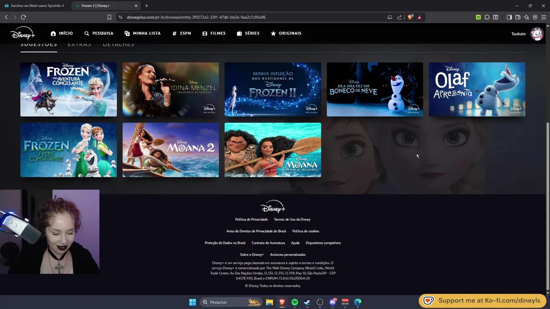The image size is (550, 309).
Task: Open Aviso de Direitos de Privacidade do Brasil
Action: [x=256, y=231]
